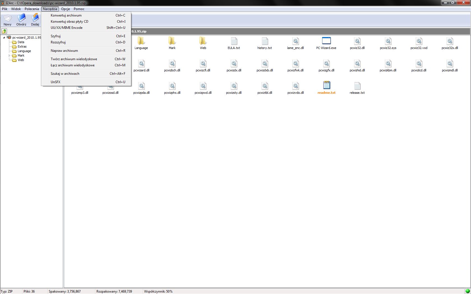Open the Pomoc menu
The width and height of the screenshot is (471, 294).
pos(79,9)
